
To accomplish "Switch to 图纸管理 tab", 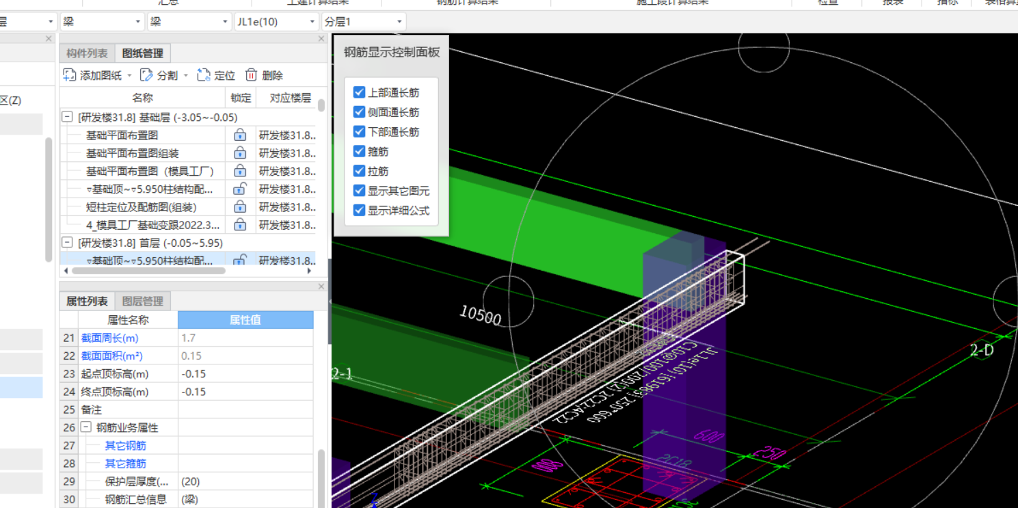I will [142, 53].
